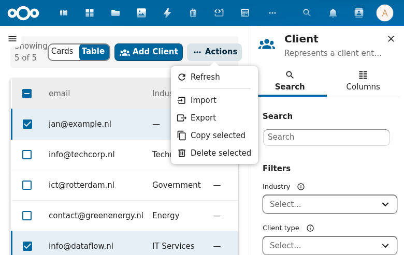Screen dimensions: 404x255
Task: Click the Government industry cell
Action: 177,185
